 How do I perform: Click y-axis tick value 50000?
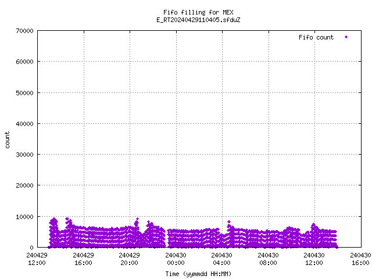tap(24, 93)
